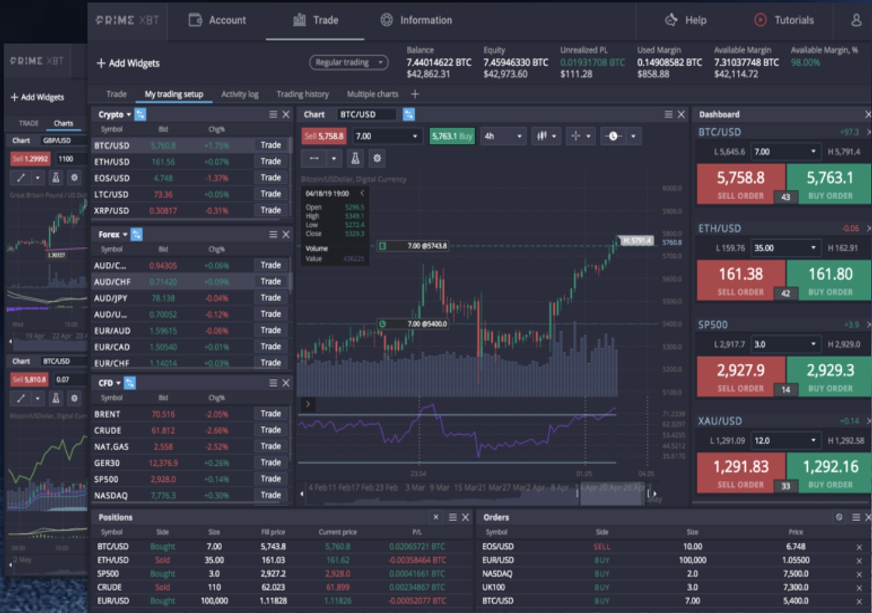
Task: Open the main Chart widget hamburger menu
Action: [x=668, y=115]
